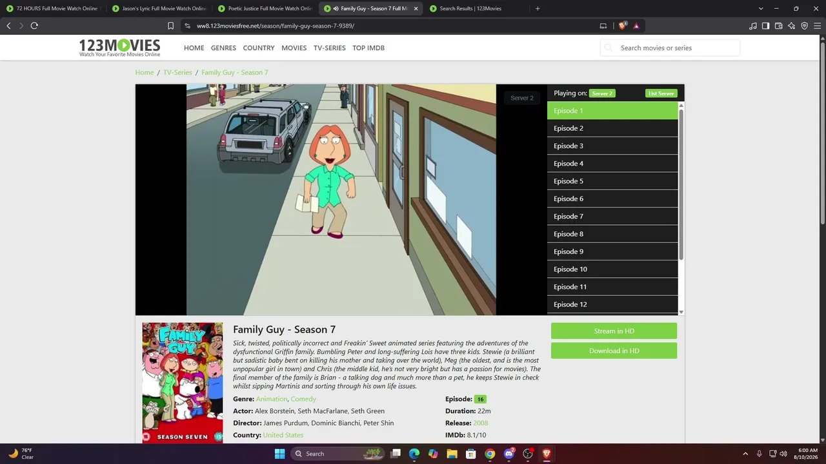This screenshot has height=464, width=826.
Task: Select Episode 8 in the episode list
Action: pos(612,234)
